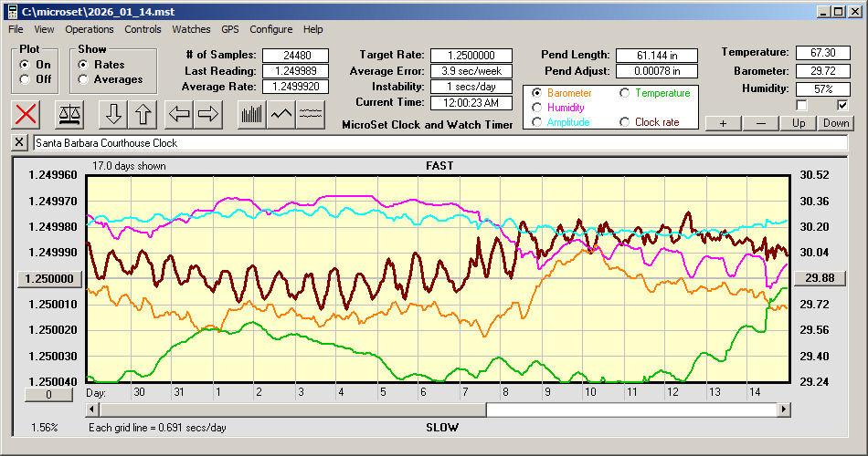Click the right arrow toolbar button

pos(208,114)
